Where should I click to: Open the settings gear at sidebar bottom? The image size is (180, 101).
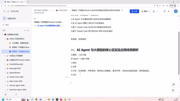pos(6,95)
